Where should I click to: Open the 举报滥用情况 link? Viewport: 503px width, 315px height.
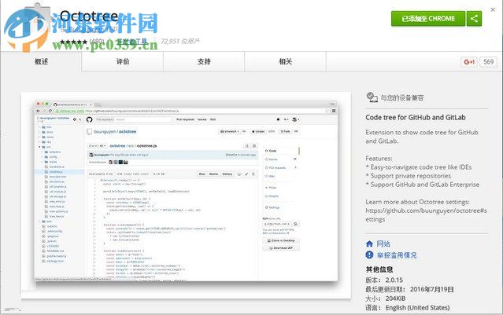pos(397,255)
